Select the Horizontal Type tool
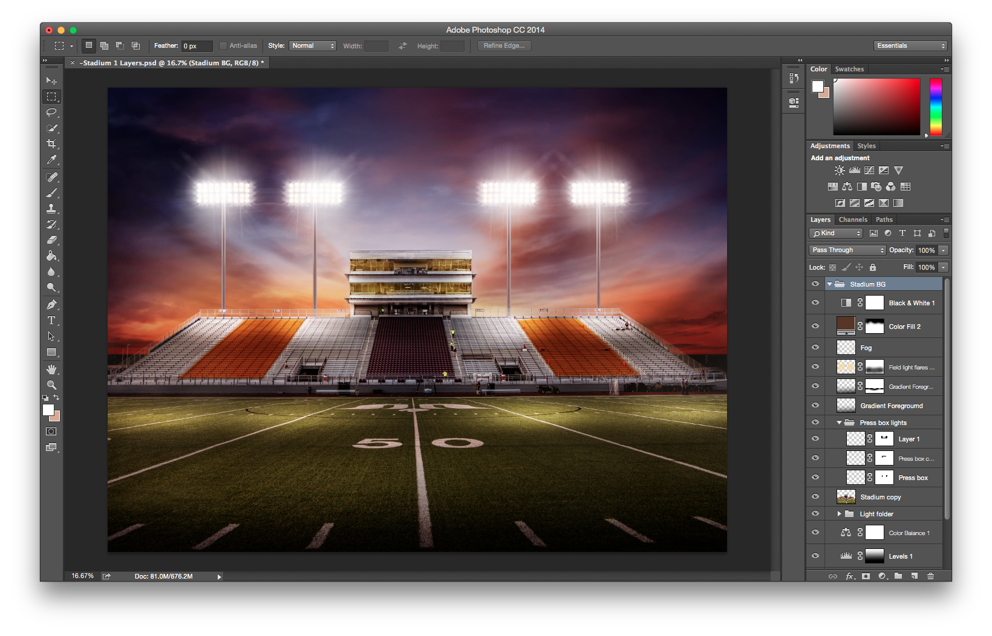This screenshot has height=636, width=992. tap(51, 320)
